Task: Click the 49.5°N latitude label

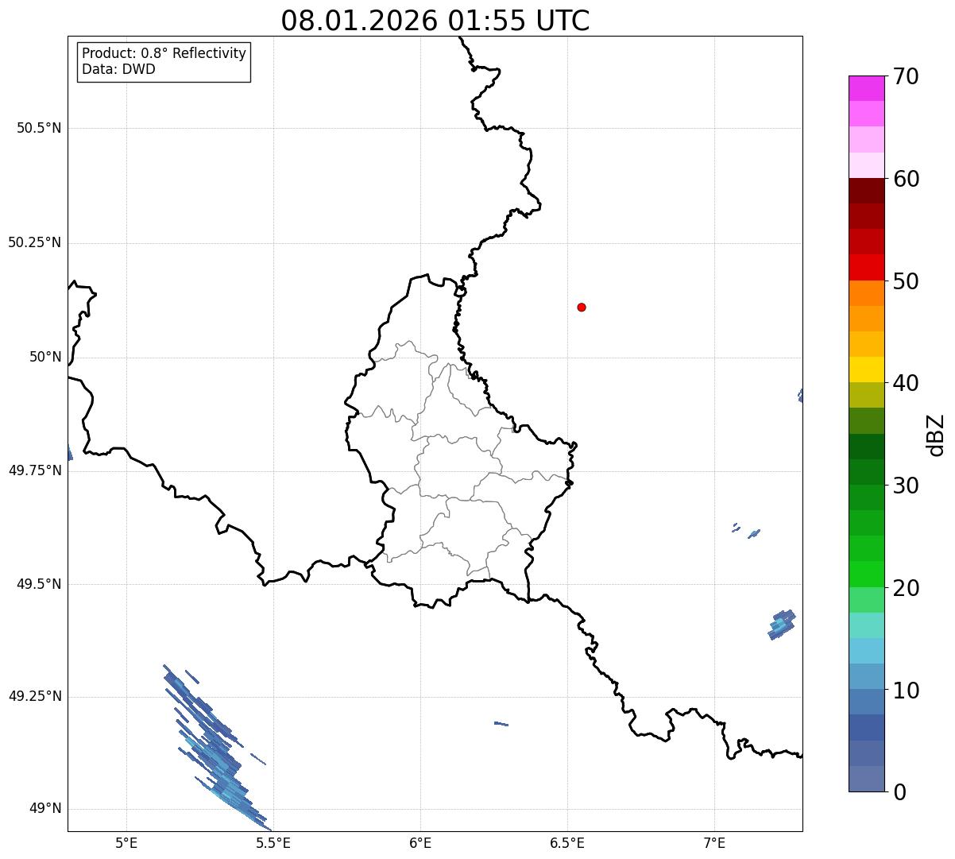Action: [x=39, y=584]
